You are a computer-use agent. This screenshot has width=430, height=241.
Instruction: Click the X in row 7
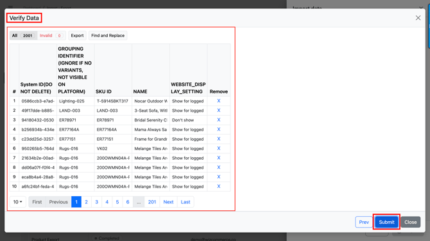219,158
